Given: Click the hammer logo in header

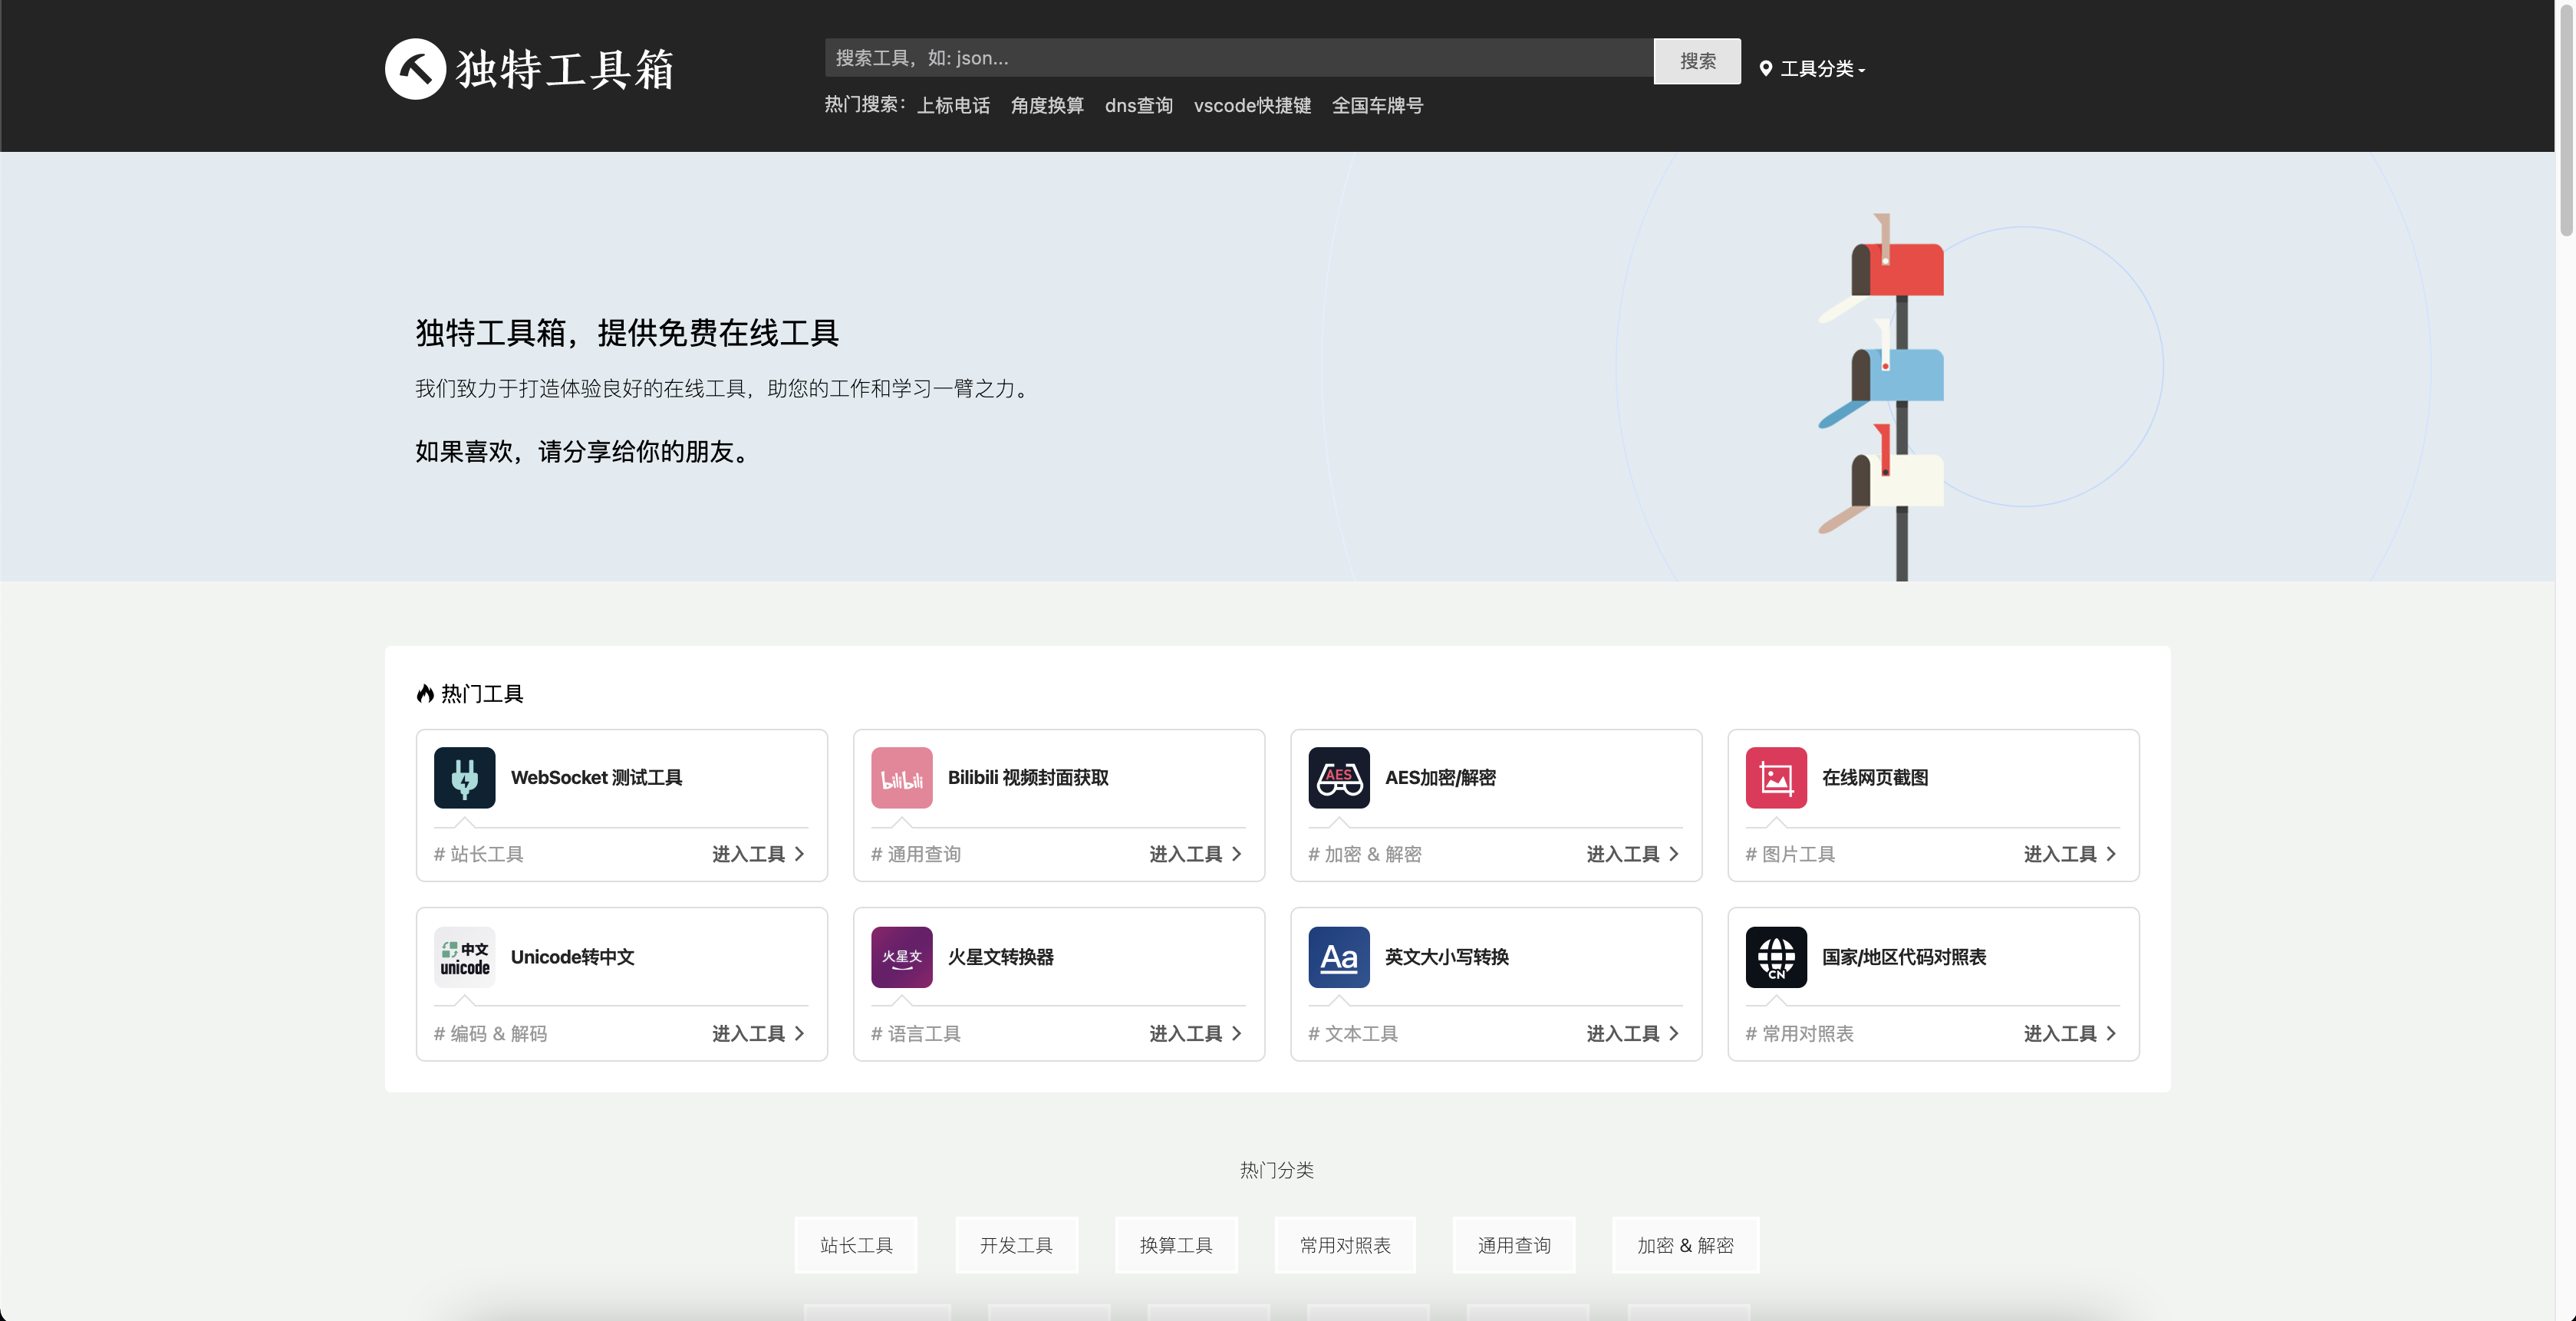Looking at the screenshot, I should tap(415, 69).
